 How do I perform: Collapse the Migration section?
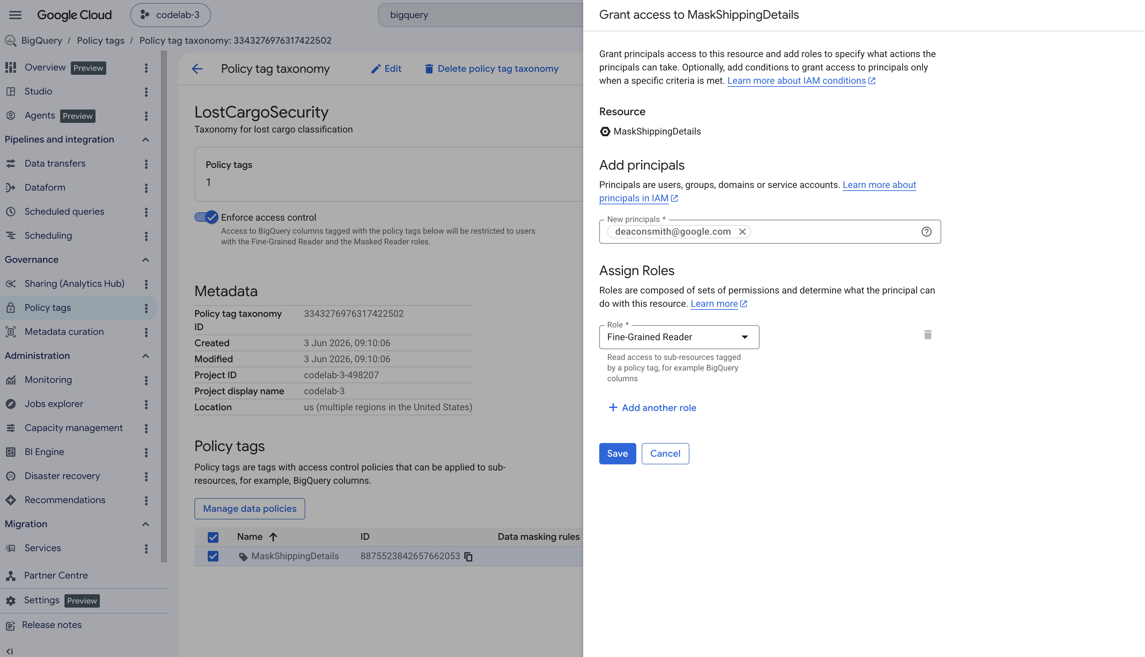[145, 524]
